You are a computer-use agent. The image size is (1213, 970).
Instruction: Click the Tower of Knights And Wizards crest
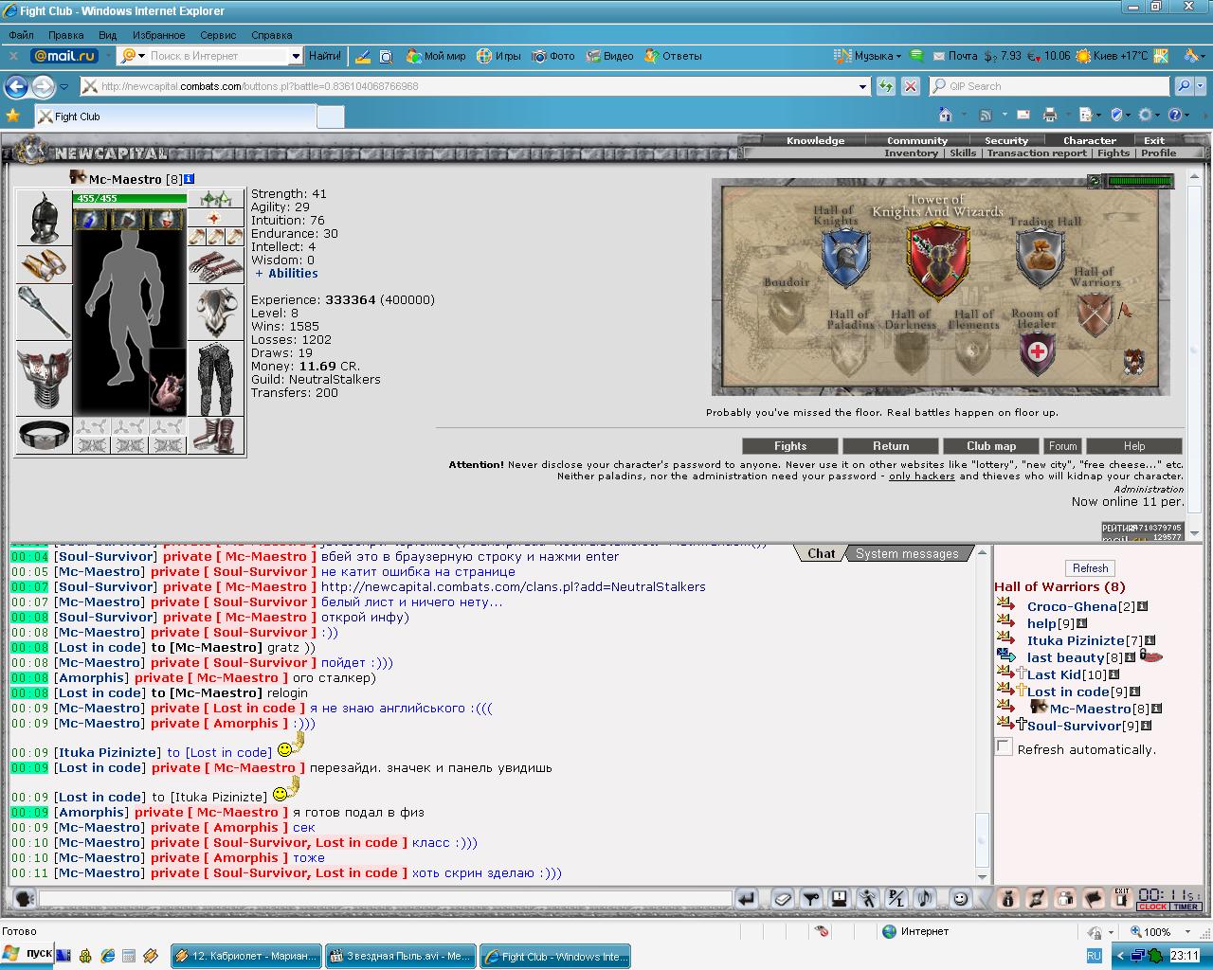[x=937, y=262]
